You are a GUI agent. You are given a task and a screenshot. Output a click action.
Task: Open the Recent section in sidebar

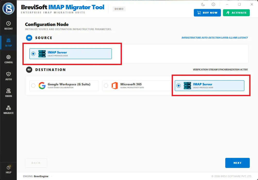tap(9, 26)
